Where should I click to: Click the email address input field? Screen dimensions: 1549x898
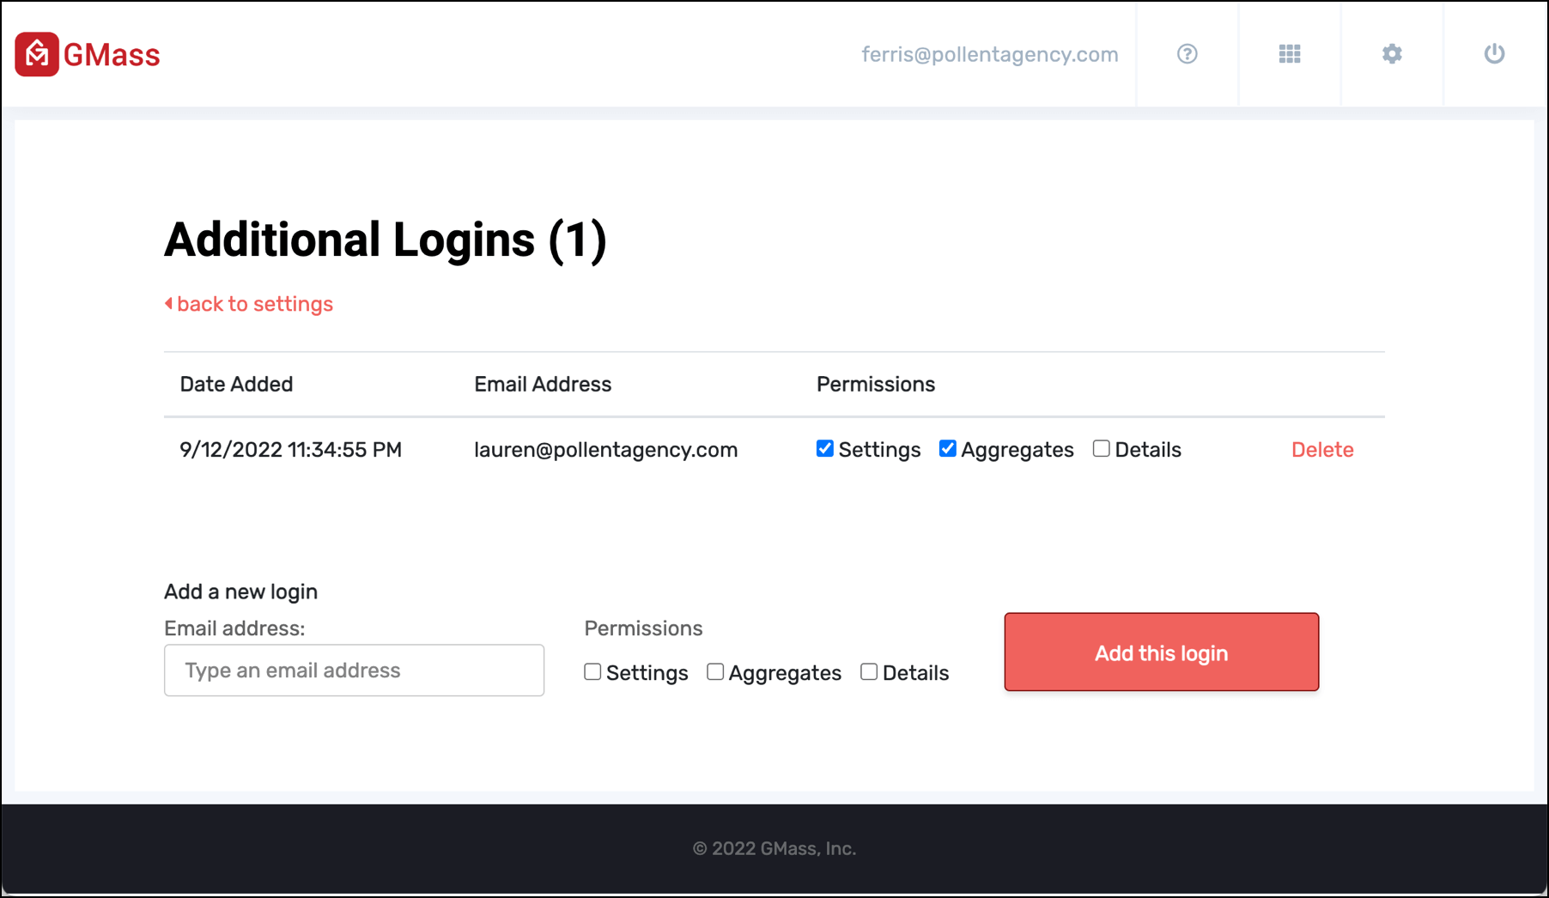(x=354, y=670)
